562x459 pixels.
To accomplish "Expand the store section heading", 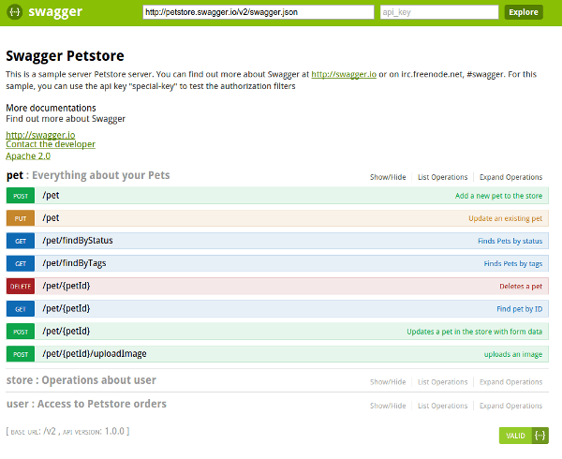I will (81, 379).
